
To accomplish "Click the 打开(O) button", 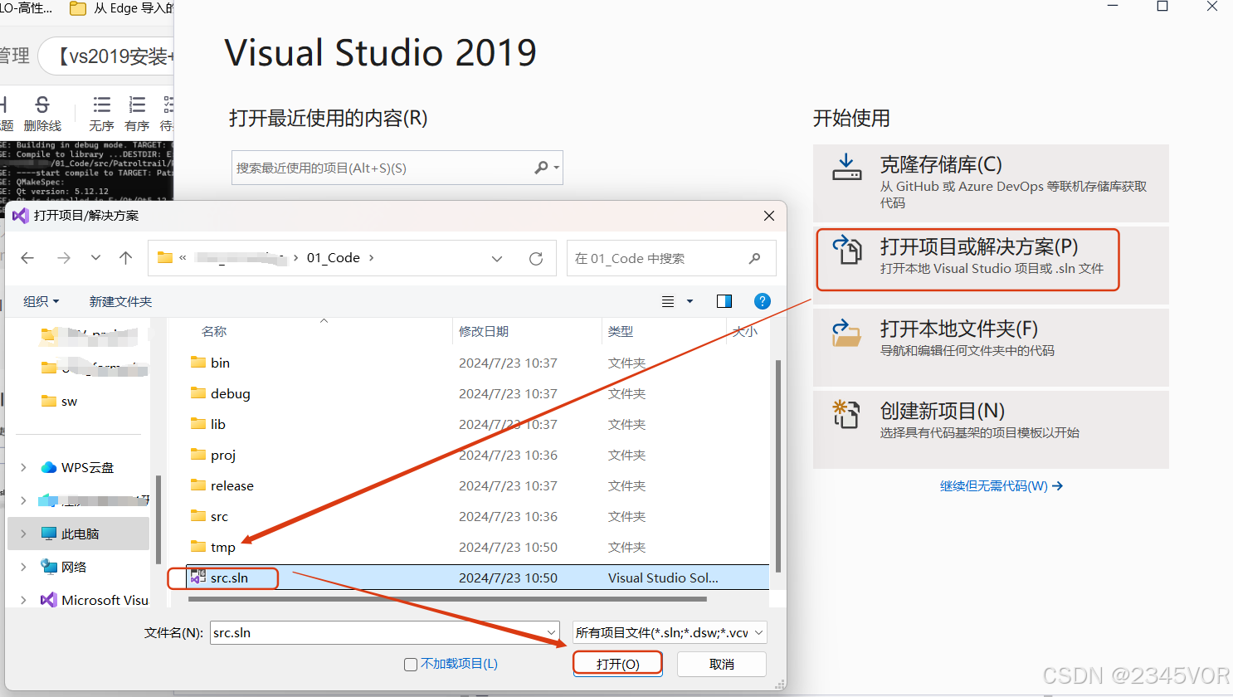I will (618, 664).
